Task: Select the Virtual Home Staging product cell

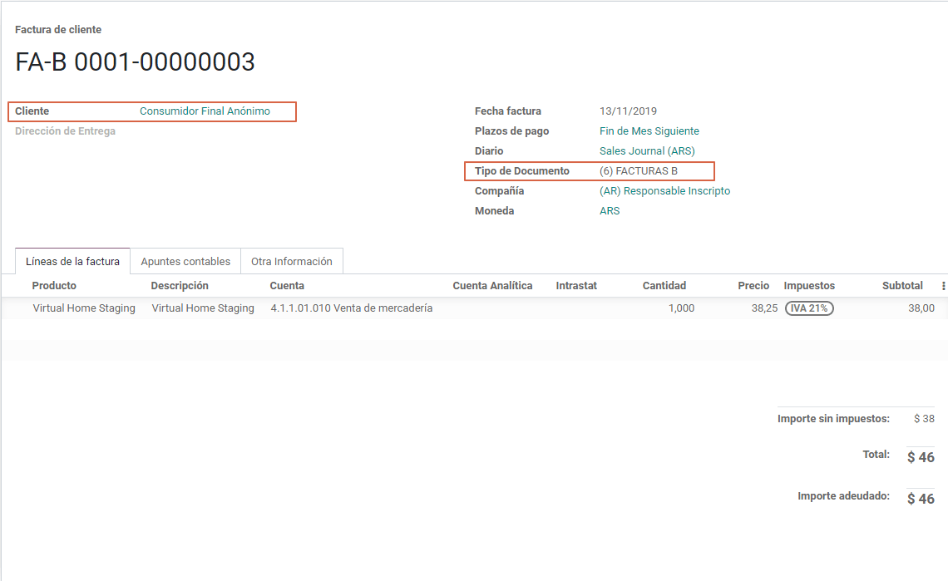Action: click(84, 308)
